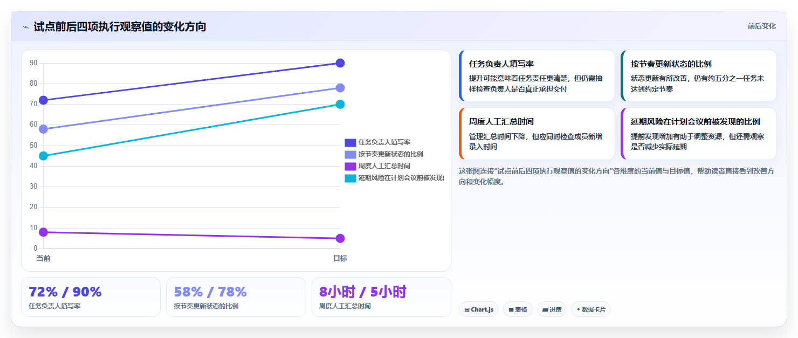Toggle the 周度人工汇总时间 legend swatch
798x338 pixels.
tap(350, 166)
